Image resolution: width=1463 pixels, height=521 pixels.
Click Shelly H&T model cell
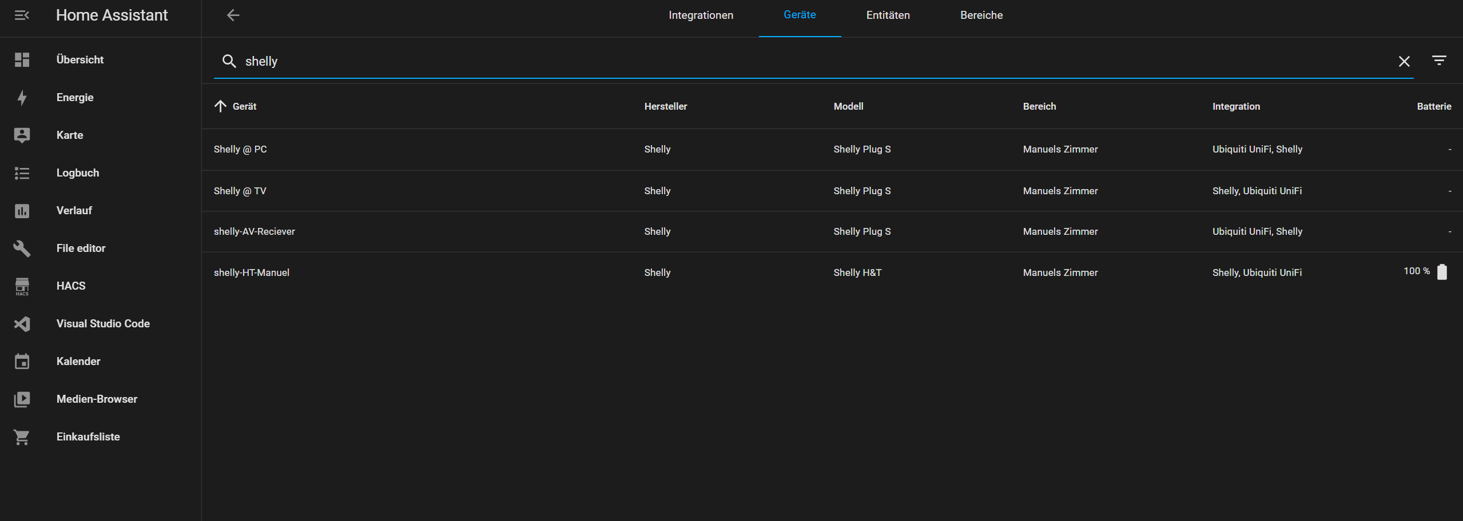point(857,272)
